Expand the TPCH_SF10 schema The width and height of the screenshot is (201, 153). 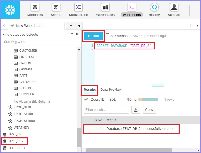tap(20, 107)
